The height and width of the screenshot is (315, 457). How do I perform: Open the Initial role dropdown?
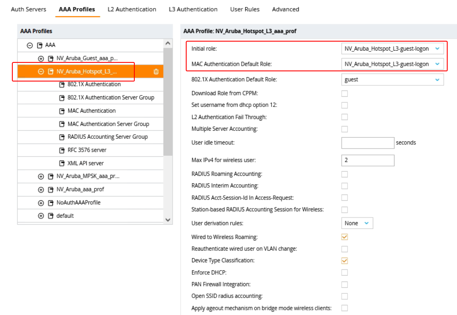pyautogui.click(x=392, y=49)
